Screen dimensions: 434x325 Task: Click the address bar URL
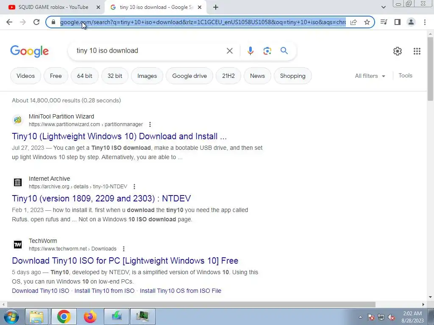(x=203, y=22)
